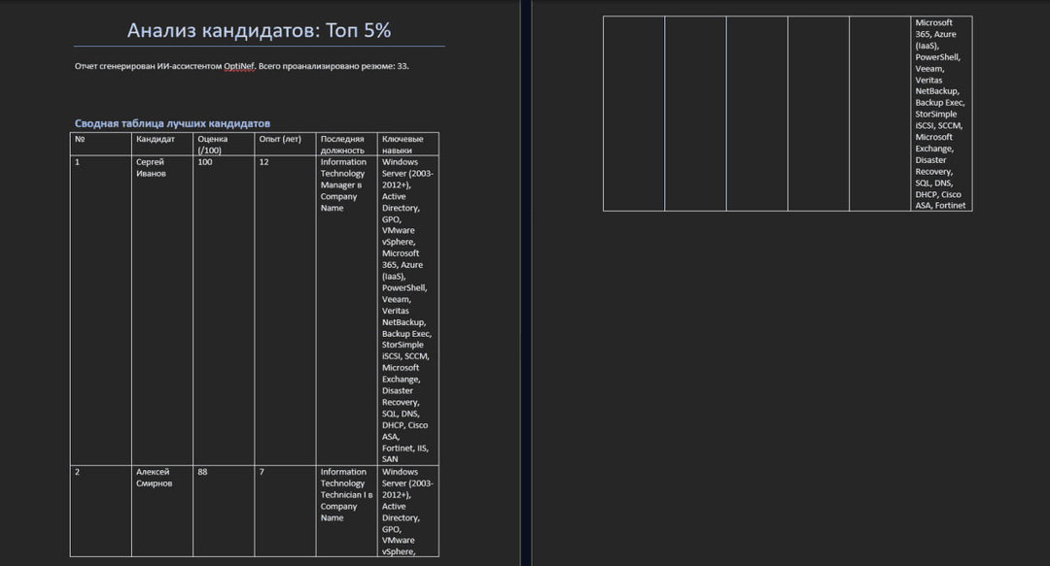Click the score cell showing 88

pos(203,472)
